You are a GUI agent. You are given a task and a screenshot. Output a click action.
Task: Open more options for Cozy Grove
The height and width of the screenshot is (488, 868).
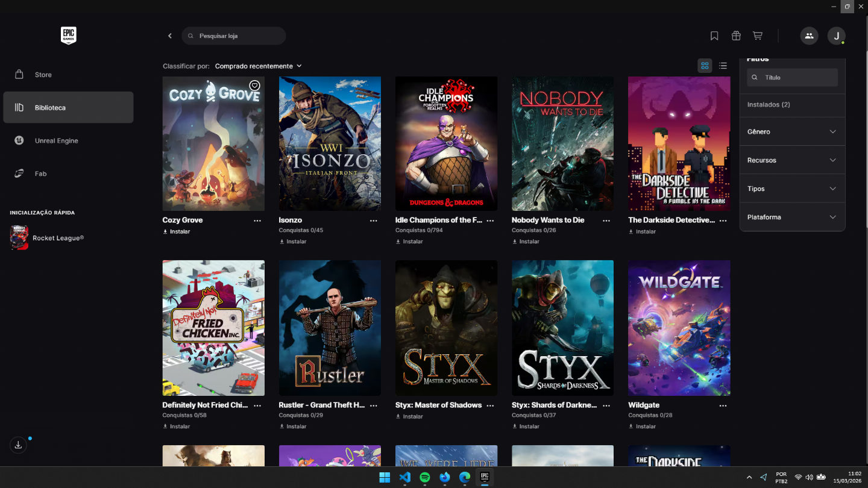point(257,221)
